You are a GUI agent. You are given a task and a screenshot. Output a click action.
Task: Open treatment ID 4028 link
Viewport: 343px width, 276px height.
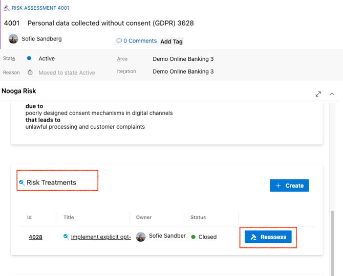pyautogui.click(x=35, y=237)
